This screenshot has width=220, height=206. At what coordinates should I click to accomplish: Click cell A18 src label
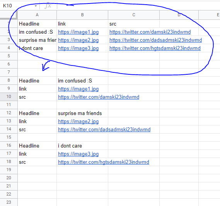(37, 162)
